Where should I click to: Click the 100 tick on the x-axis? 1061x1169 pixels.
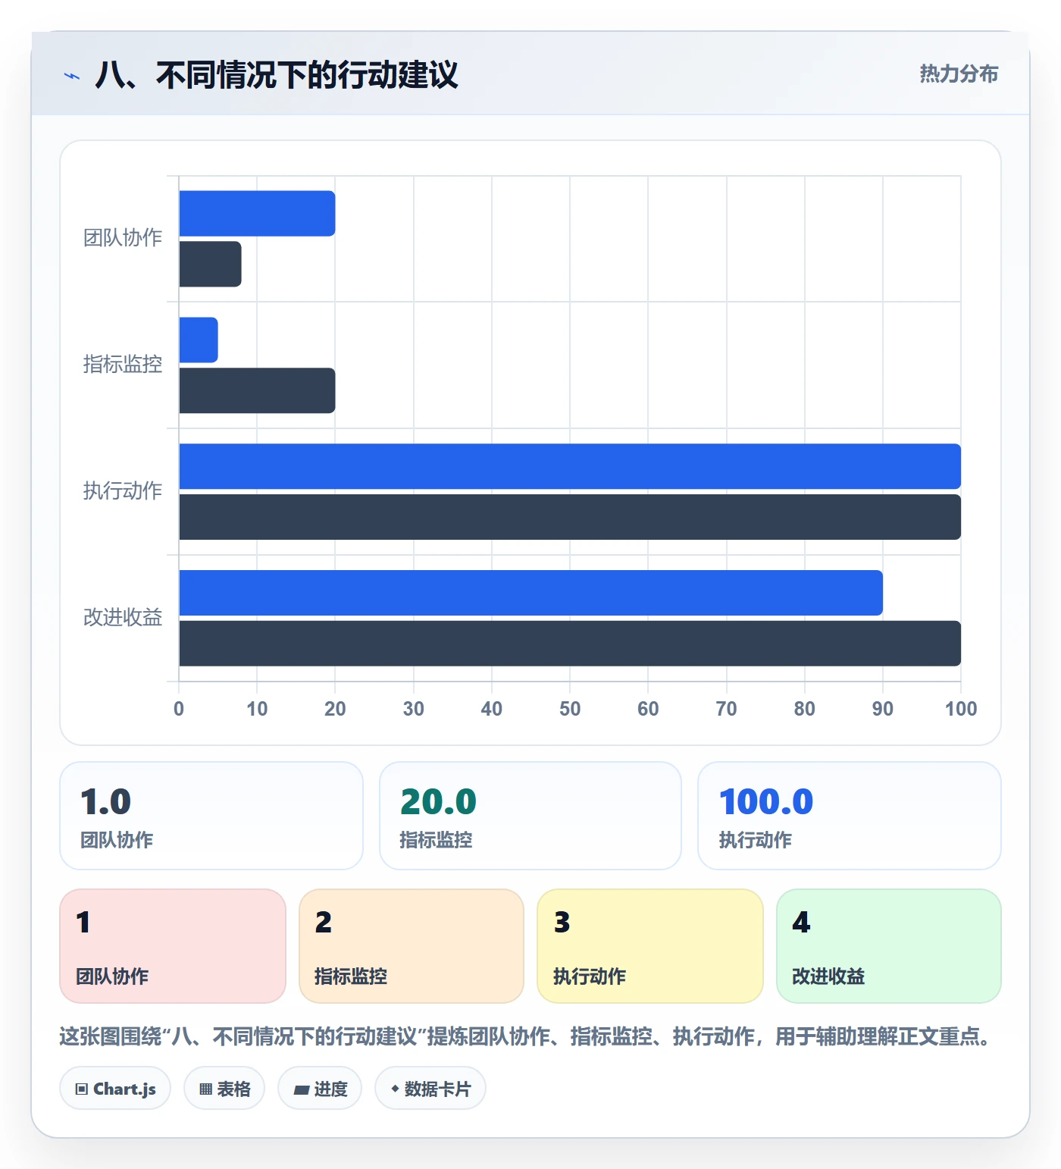pyautogui.click(x=961, y=709)
